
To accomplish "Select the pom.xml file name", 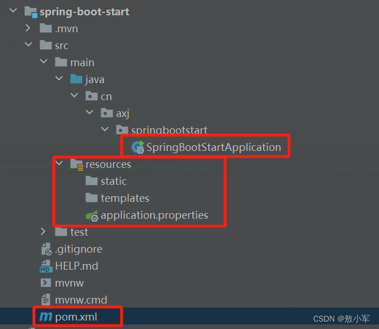I will pos(76,317).
